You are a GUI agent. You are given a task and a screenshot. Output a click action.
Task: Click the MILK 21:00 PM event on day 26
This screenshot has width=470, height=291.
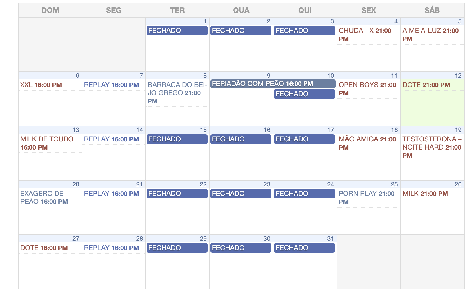point(425,194)
